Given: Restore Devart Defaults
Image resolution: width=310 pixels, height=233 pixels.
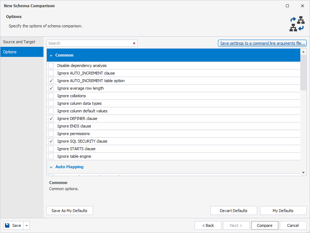Looking at the screenshot, I should (x=233, y=211).
